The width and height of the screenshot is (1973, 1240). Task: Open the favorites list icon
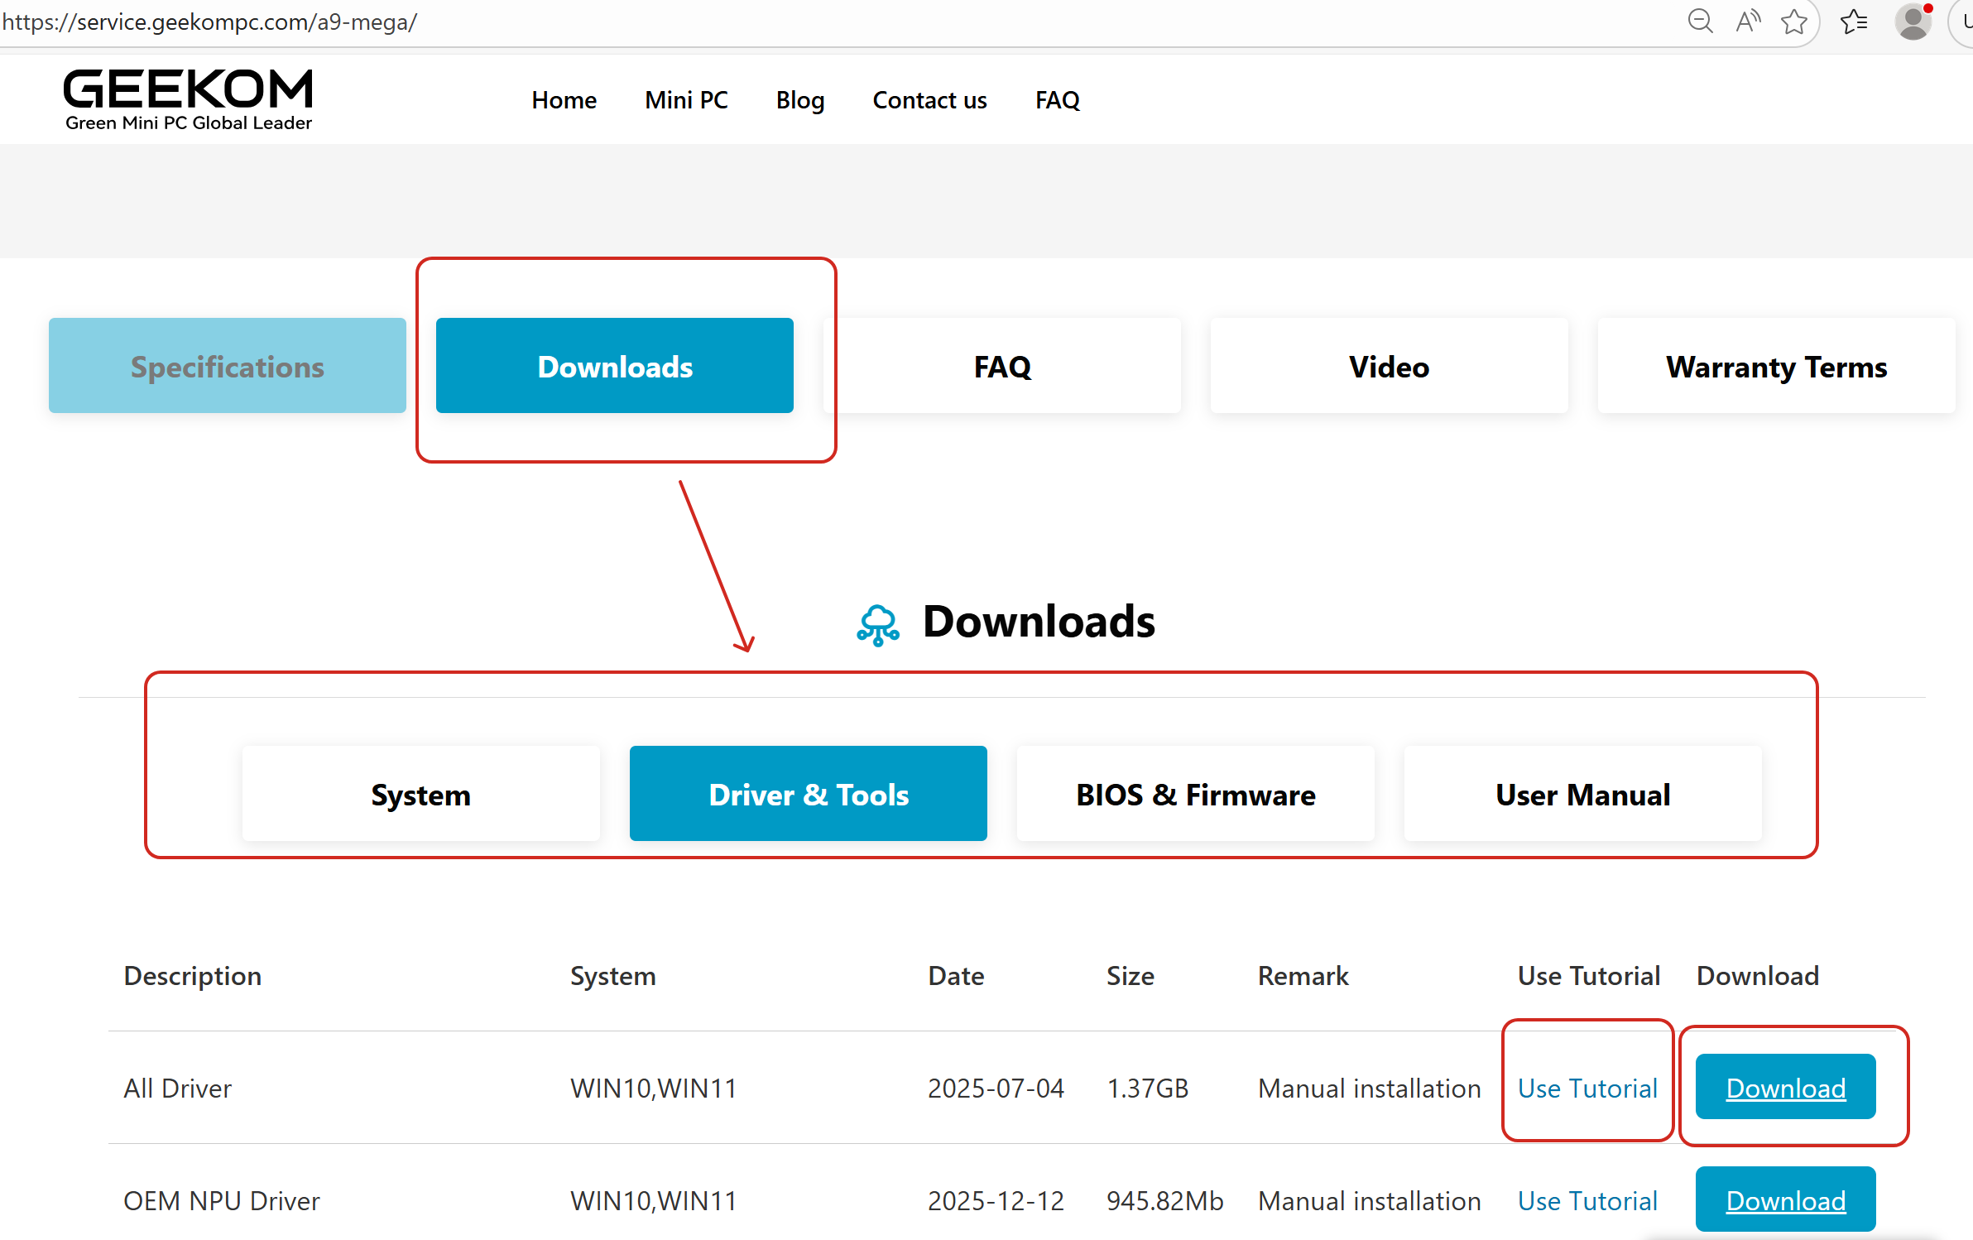pos(1854,21)
